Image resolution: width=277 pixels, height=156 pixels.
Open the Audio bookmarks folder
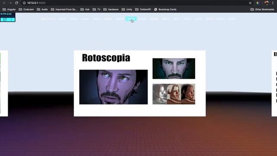42,10
